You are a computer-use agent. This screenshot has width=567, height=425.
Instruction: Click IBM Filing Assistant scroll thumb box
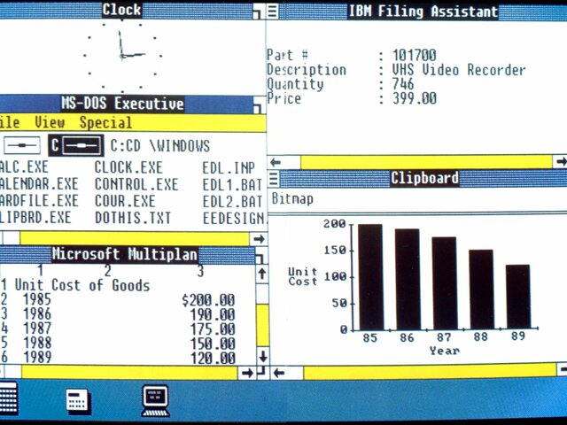tap(292, 162)
